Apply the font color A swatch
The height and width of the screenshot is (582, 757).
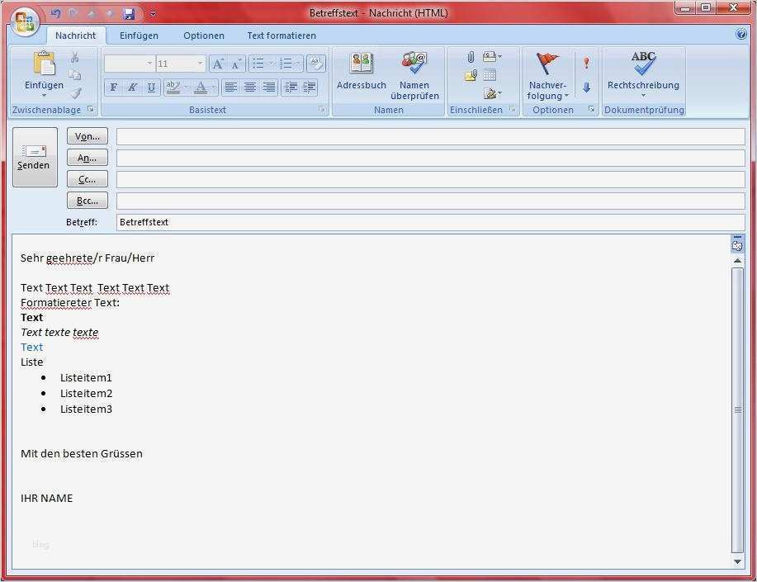click(201, 88)
